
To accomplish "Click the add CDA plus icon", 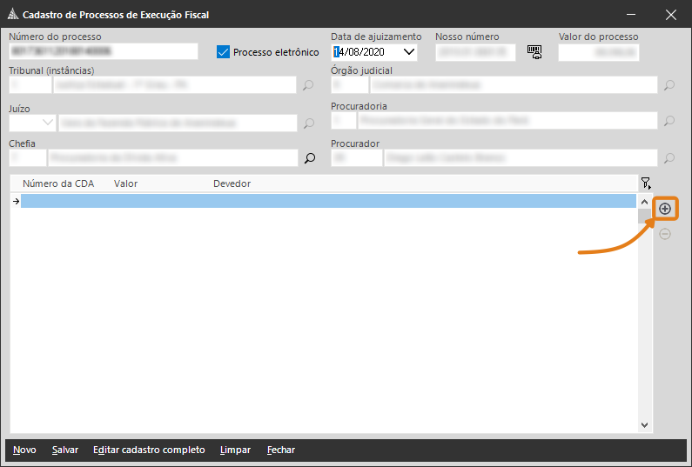I will coord(665,209).
